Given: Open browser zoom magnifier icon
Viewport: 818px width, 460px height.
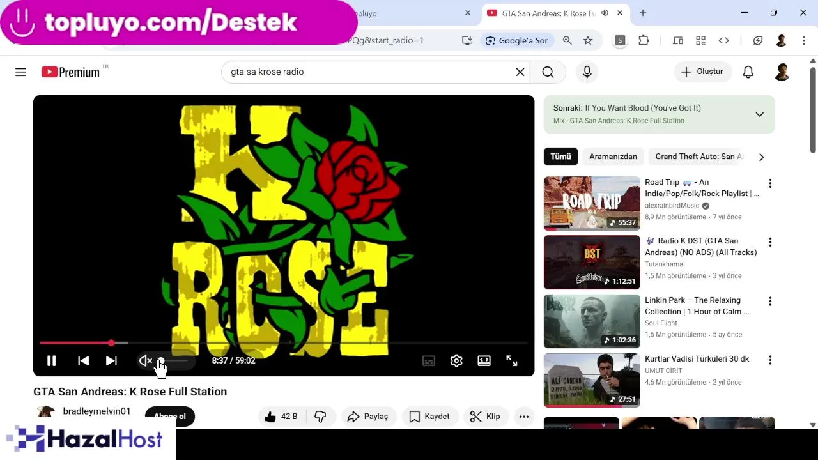Looking at the screenshot, I should pyautogui.click(x=567, y=40).
